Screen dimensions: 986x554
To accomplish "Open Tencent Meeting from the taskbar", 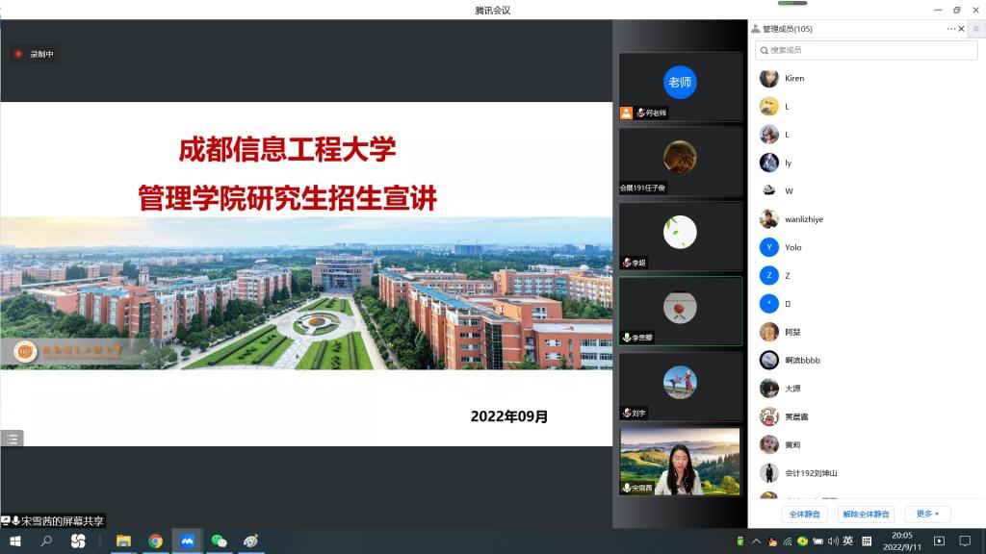I will click(187, 541).
